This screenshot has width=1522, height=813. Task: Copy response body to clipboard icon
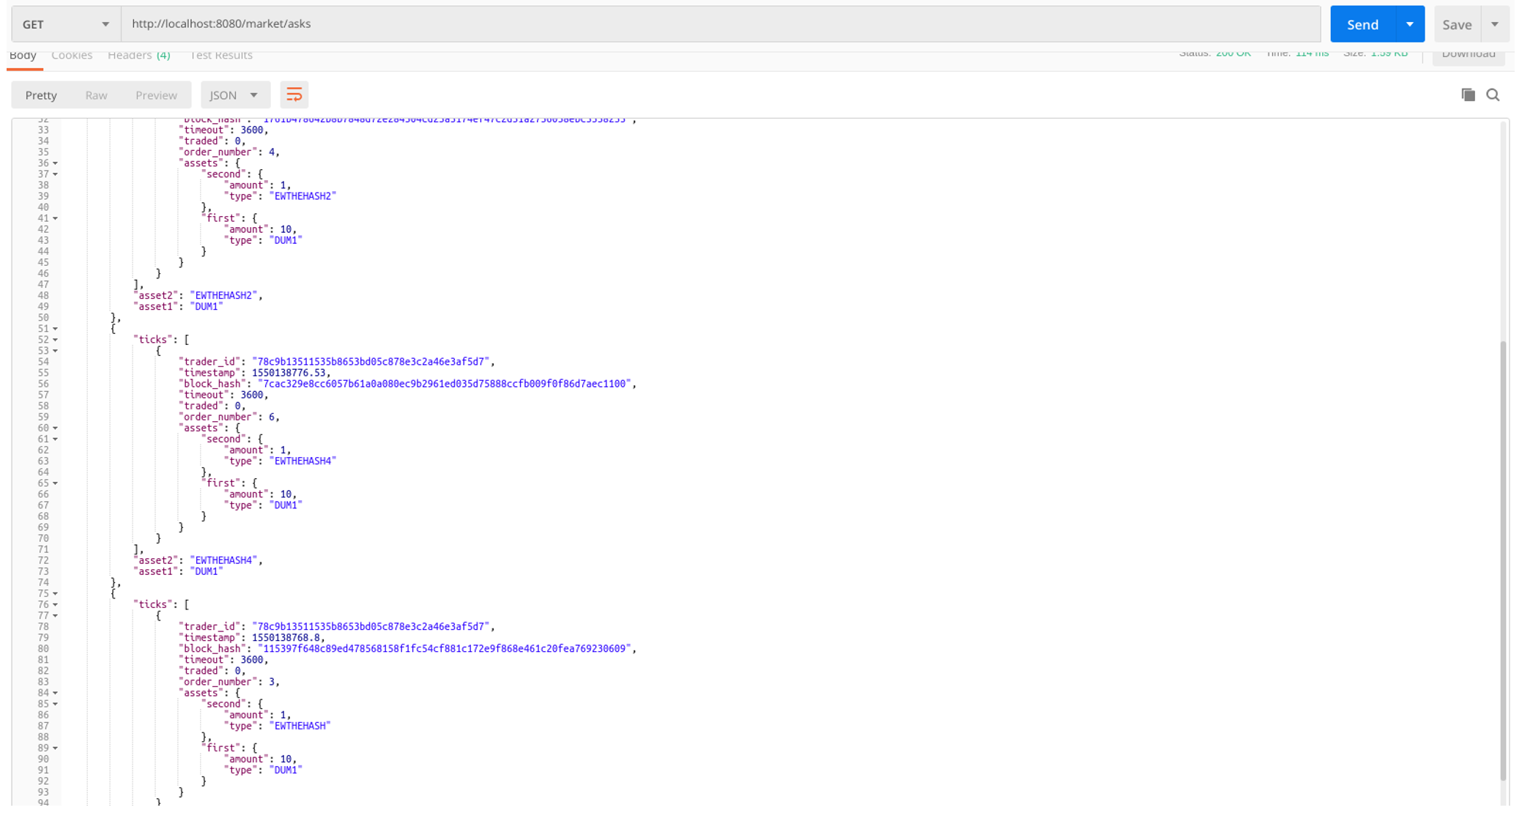coord(1468,95)
